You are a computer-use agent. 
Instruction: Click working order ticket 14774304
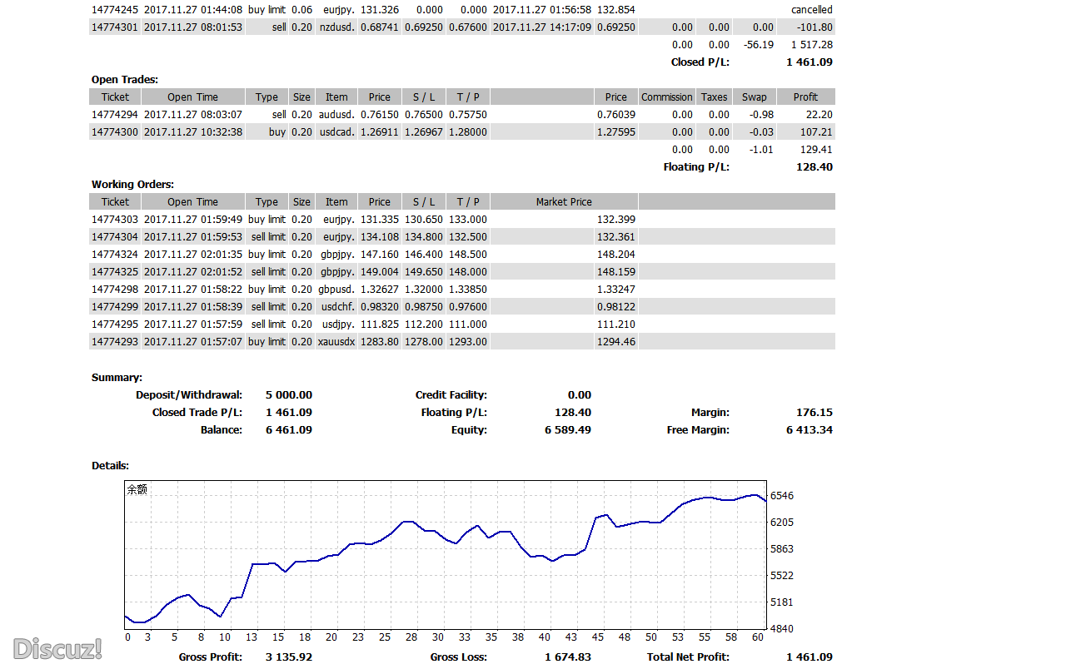coord(115,237)
